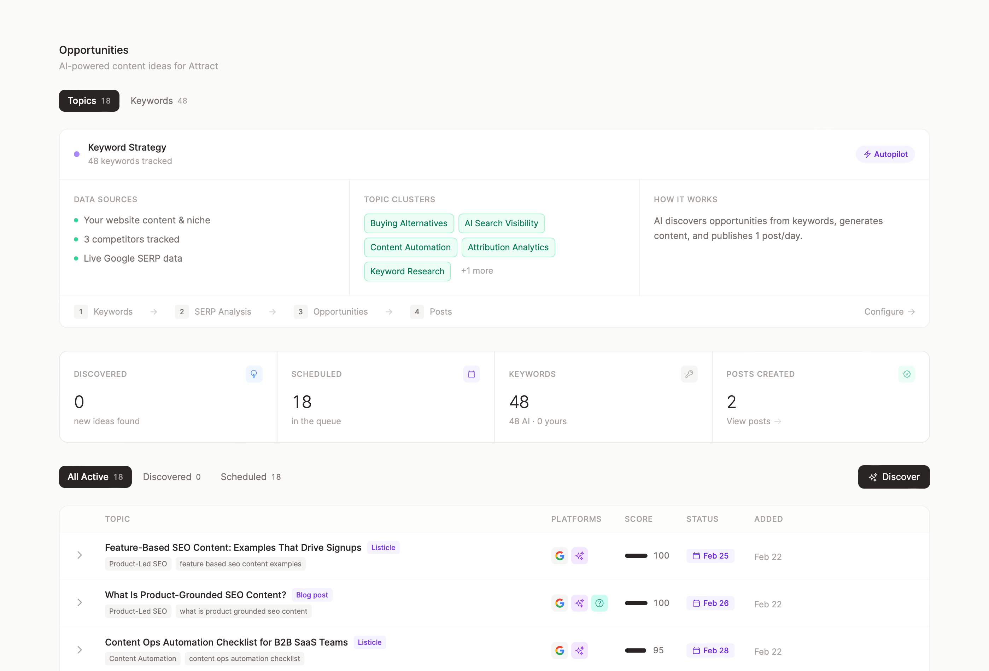The image size is (989, 671).
Task: Expand the What Is Product-Grounded SEO Content row
Action: 80,602
